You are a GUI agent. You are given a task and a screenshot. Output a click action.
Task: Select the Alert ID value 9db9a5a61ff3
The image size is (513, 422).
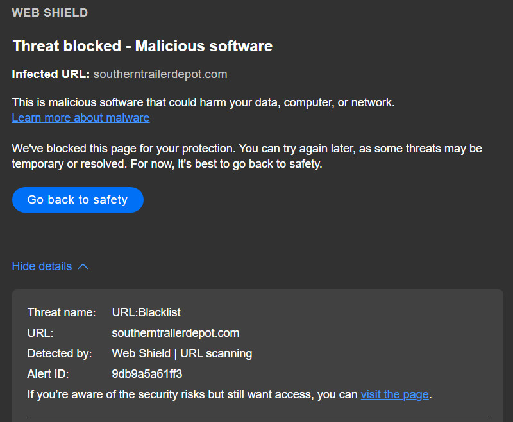147,374
